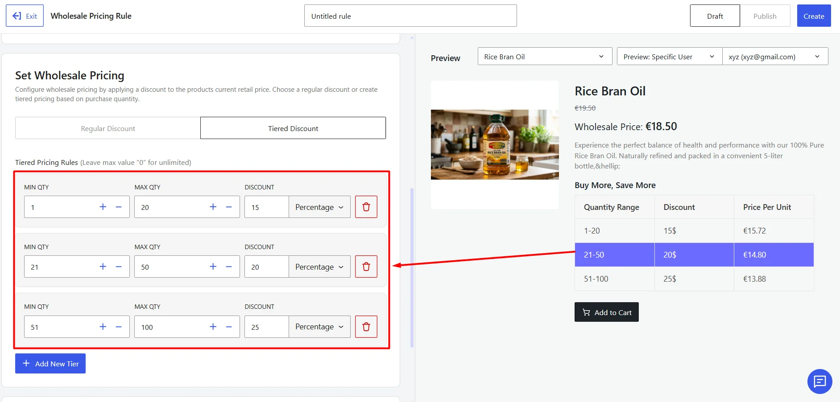Click Add New Tier button
Viewport: 840px width, 402px height.
click(50, 364)
